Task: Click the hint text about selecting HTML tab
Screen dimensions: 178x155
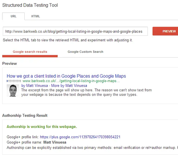Action: (x=68, y=40)
